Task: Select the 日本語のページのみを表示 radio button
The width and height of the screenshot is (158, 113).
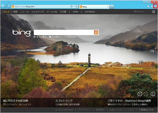Action: [50, 37]
